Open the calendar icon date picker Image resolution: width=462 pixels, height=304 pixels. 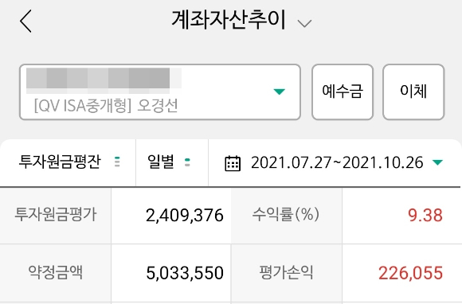click(233, 162)
